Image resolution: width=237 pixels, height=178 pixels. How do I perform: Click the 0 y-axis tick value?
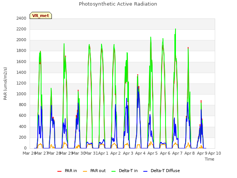[25, 148]
